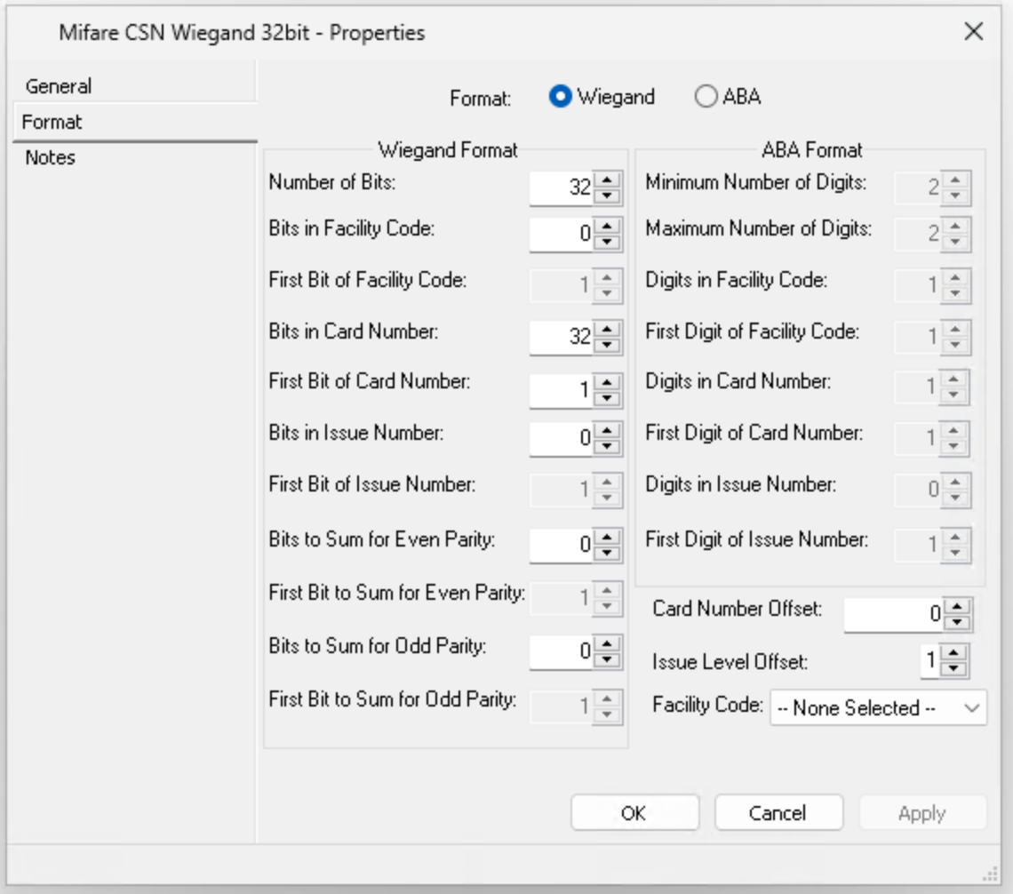This screenshot has width=1013, height=894.
Task: Increase Bits in Card Number
Action: coord(607,330)
